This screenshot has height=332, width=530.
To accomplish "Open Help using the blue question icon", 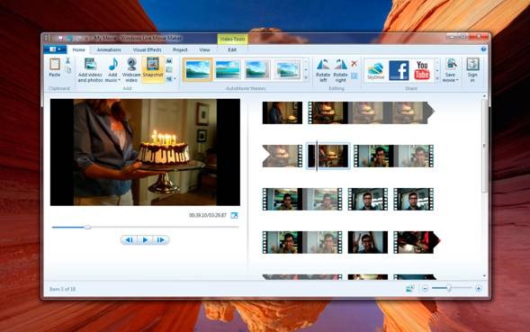I will pos(483,49).
